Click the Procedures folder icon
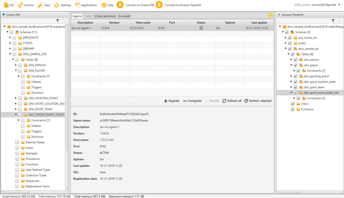The height and width of the screenshot is (198, 344). [23, 159]
